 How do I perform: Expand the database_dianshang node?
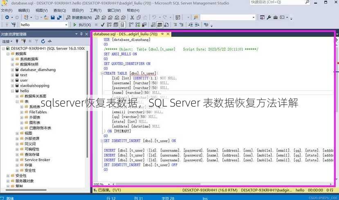[12, 70]
